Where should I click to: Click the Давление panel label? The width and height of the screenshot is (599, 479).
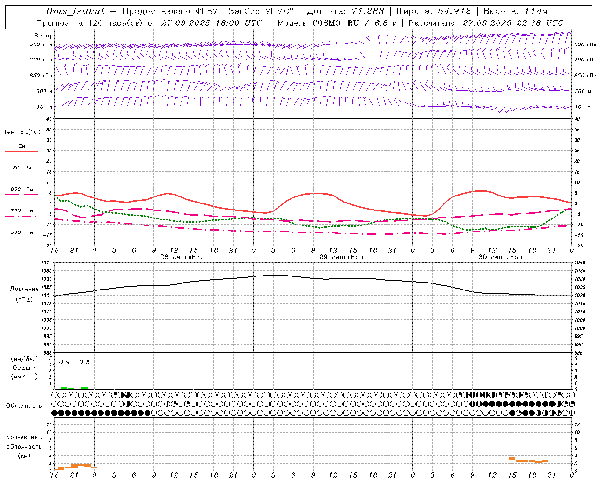(24, 289)
